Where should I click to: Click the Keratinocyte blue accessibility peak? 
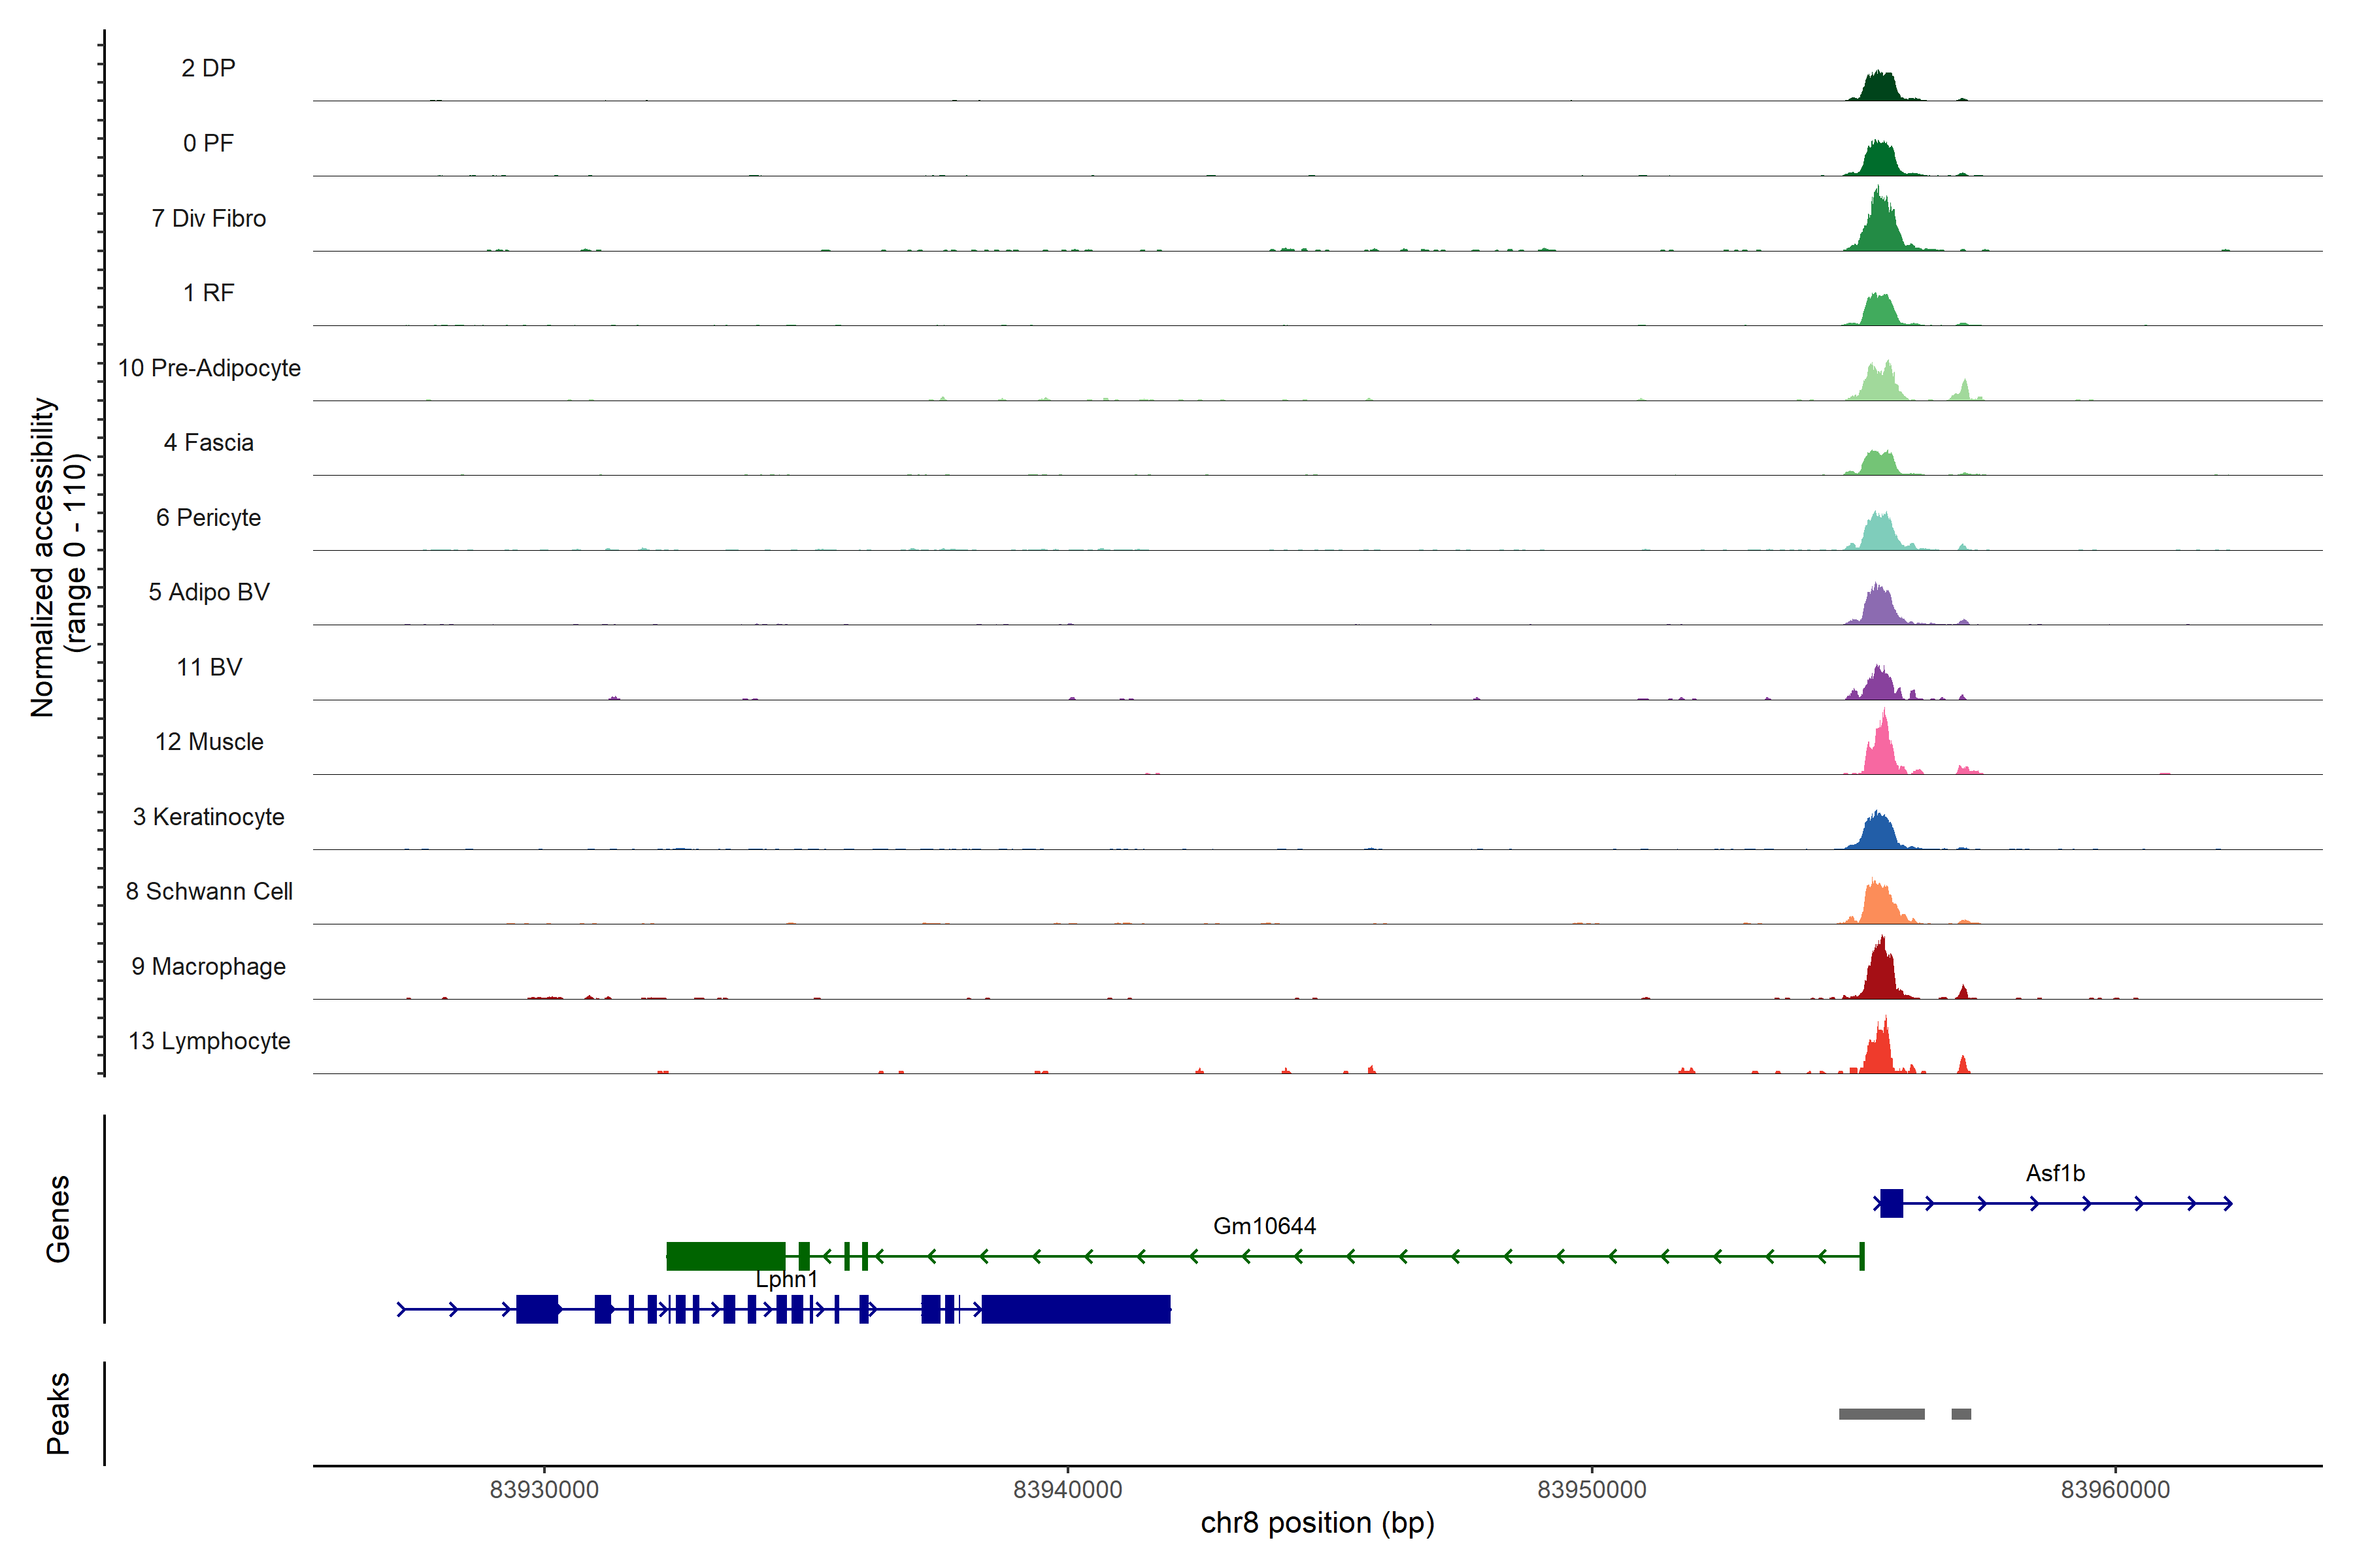pos(1880,833)
